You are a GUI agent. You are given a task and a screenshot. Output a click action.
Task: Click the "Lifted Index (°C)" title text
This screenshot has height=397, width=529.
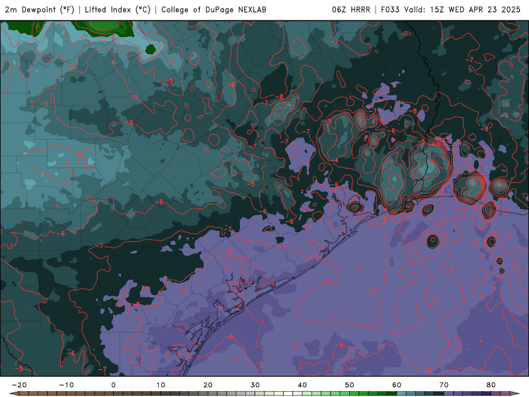(118, 9)
